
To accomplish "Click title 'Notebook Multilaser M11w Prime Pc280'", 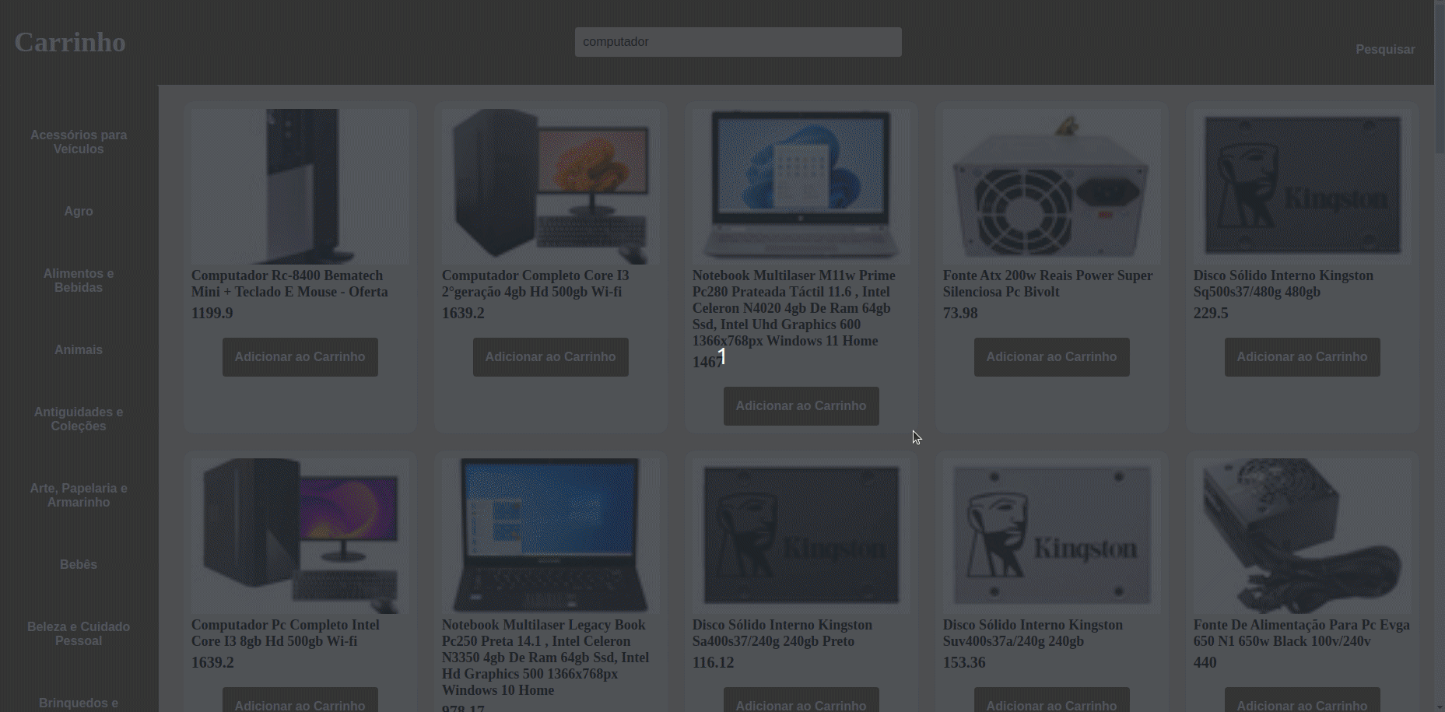I will (794, 308).
